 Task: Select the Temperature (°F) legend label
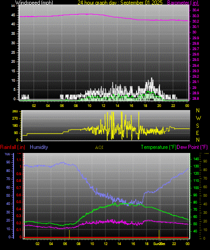click(159, 147)
